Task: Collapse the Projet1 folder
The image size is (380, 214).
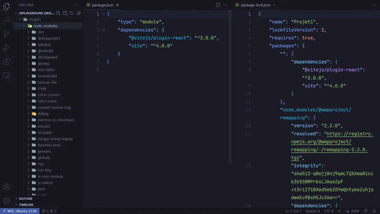Action: tap(20, 19)
